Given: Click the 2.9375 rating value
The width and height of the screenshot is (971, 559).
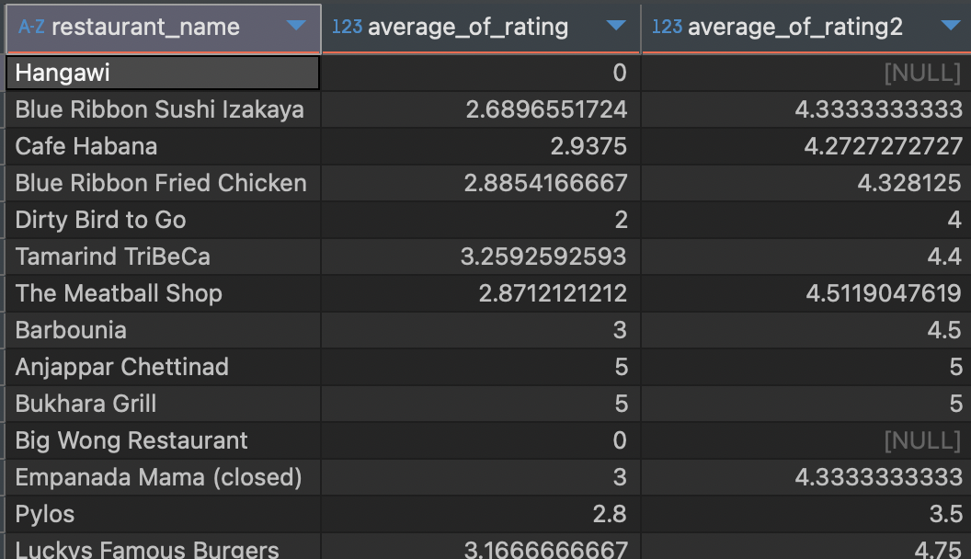Looking at the screenshot, I should [588, 146].
